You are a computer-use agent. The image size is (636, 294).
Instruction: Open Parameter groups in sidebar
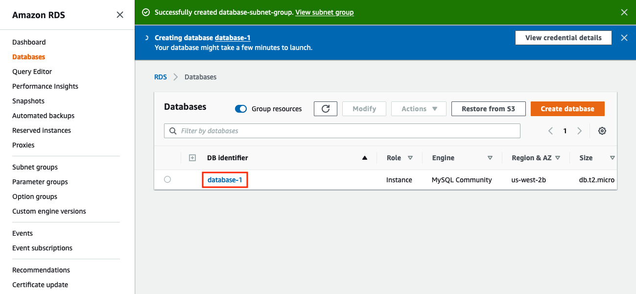tap(40, 182)
